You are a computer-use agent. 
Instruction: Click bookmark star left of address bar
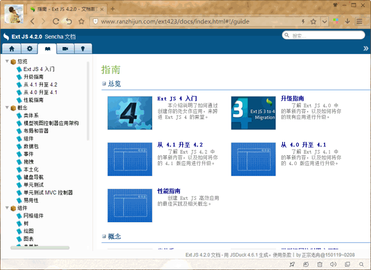click(x=81, y=21)
